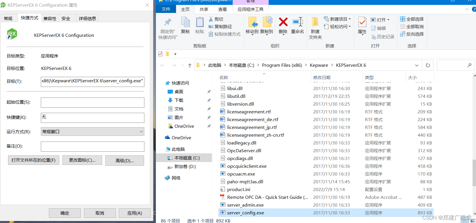Screen dimensions: 476x223
Task: Expand the Open button dropdown arrow
Action: (388, 20)
